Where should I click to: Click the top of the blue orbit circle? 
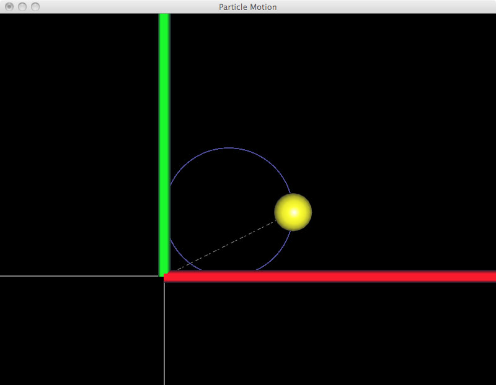[x=229, y=148]
